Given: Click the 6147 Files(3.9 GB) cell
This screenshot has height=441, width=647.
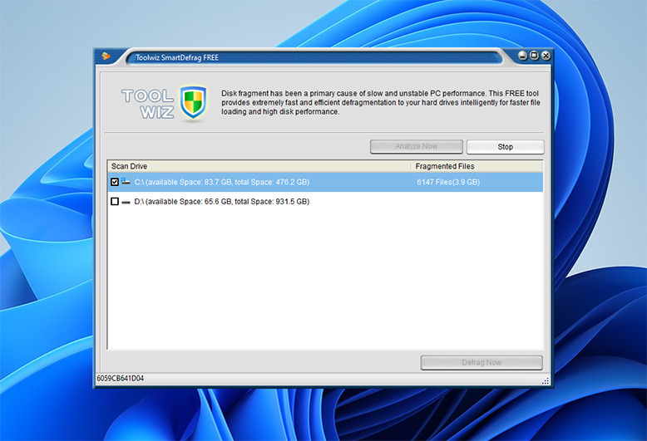Looking at the screenshot, I should coord(448,182).
